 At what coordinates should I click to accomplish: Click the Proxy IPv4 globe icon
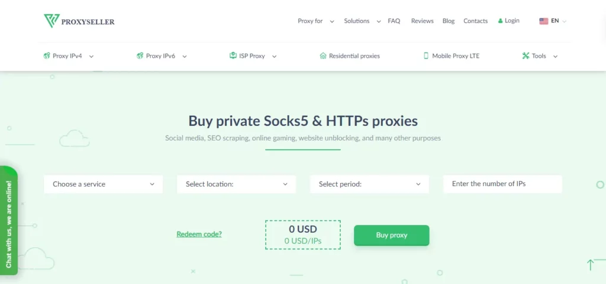click(x=46, y=56)
